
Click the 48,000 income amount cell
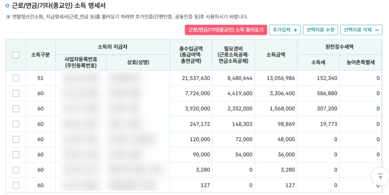click(x=276, y=139)
